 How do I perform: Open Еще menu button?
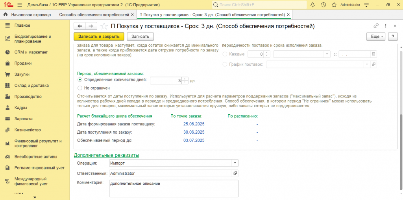(375, 37)
